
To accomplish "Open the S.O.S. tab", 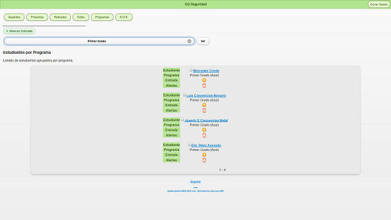I will click(x=124, y=17).
